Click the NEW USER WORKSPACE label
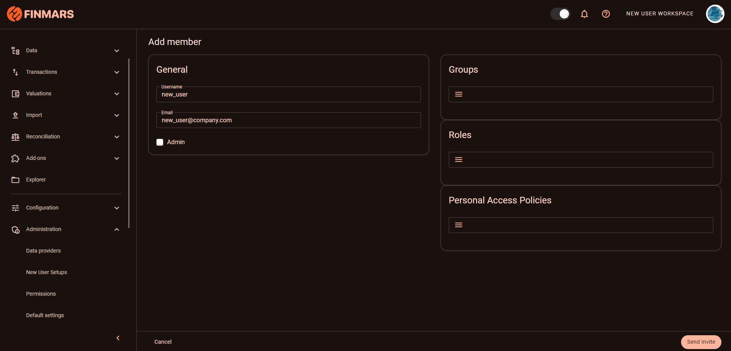The height and width of the screenshot is (351, 731). click(x=660, y=13)
